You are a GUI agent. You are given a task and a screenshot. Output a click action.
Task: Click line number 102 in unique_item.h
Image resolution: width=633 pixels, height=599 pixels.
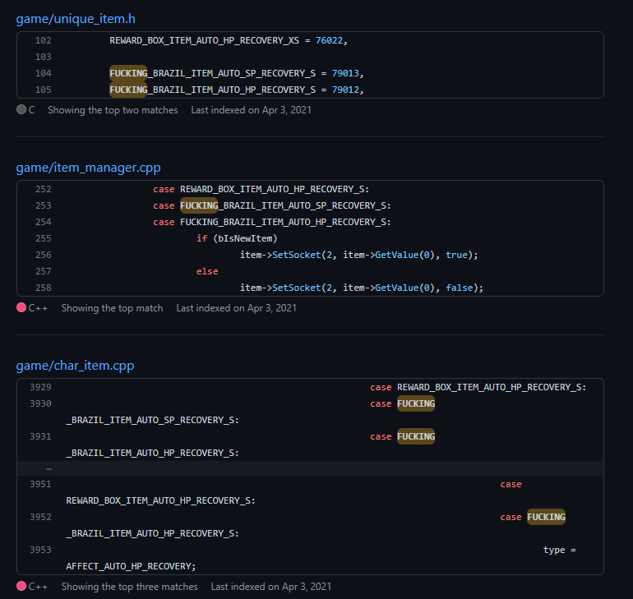44,40
